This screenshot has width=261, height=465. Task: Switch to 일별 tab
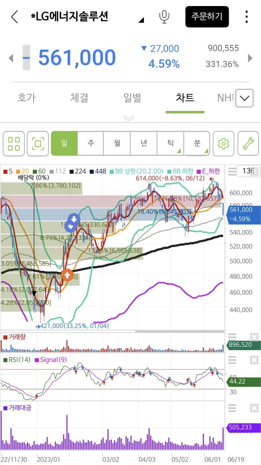[x=132, y=98]
